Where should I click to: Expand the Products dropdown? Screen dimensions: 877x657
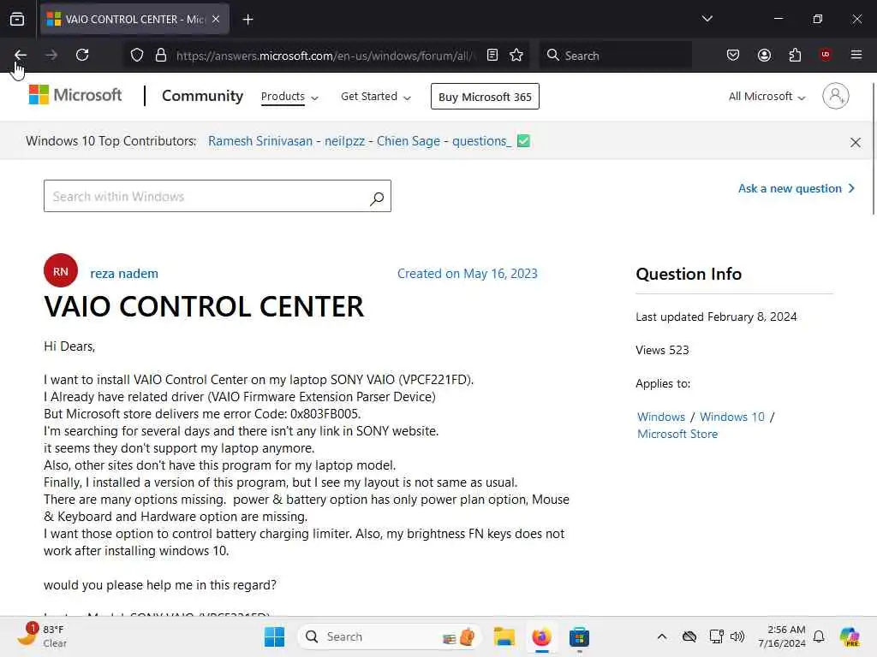coord(289,97)
